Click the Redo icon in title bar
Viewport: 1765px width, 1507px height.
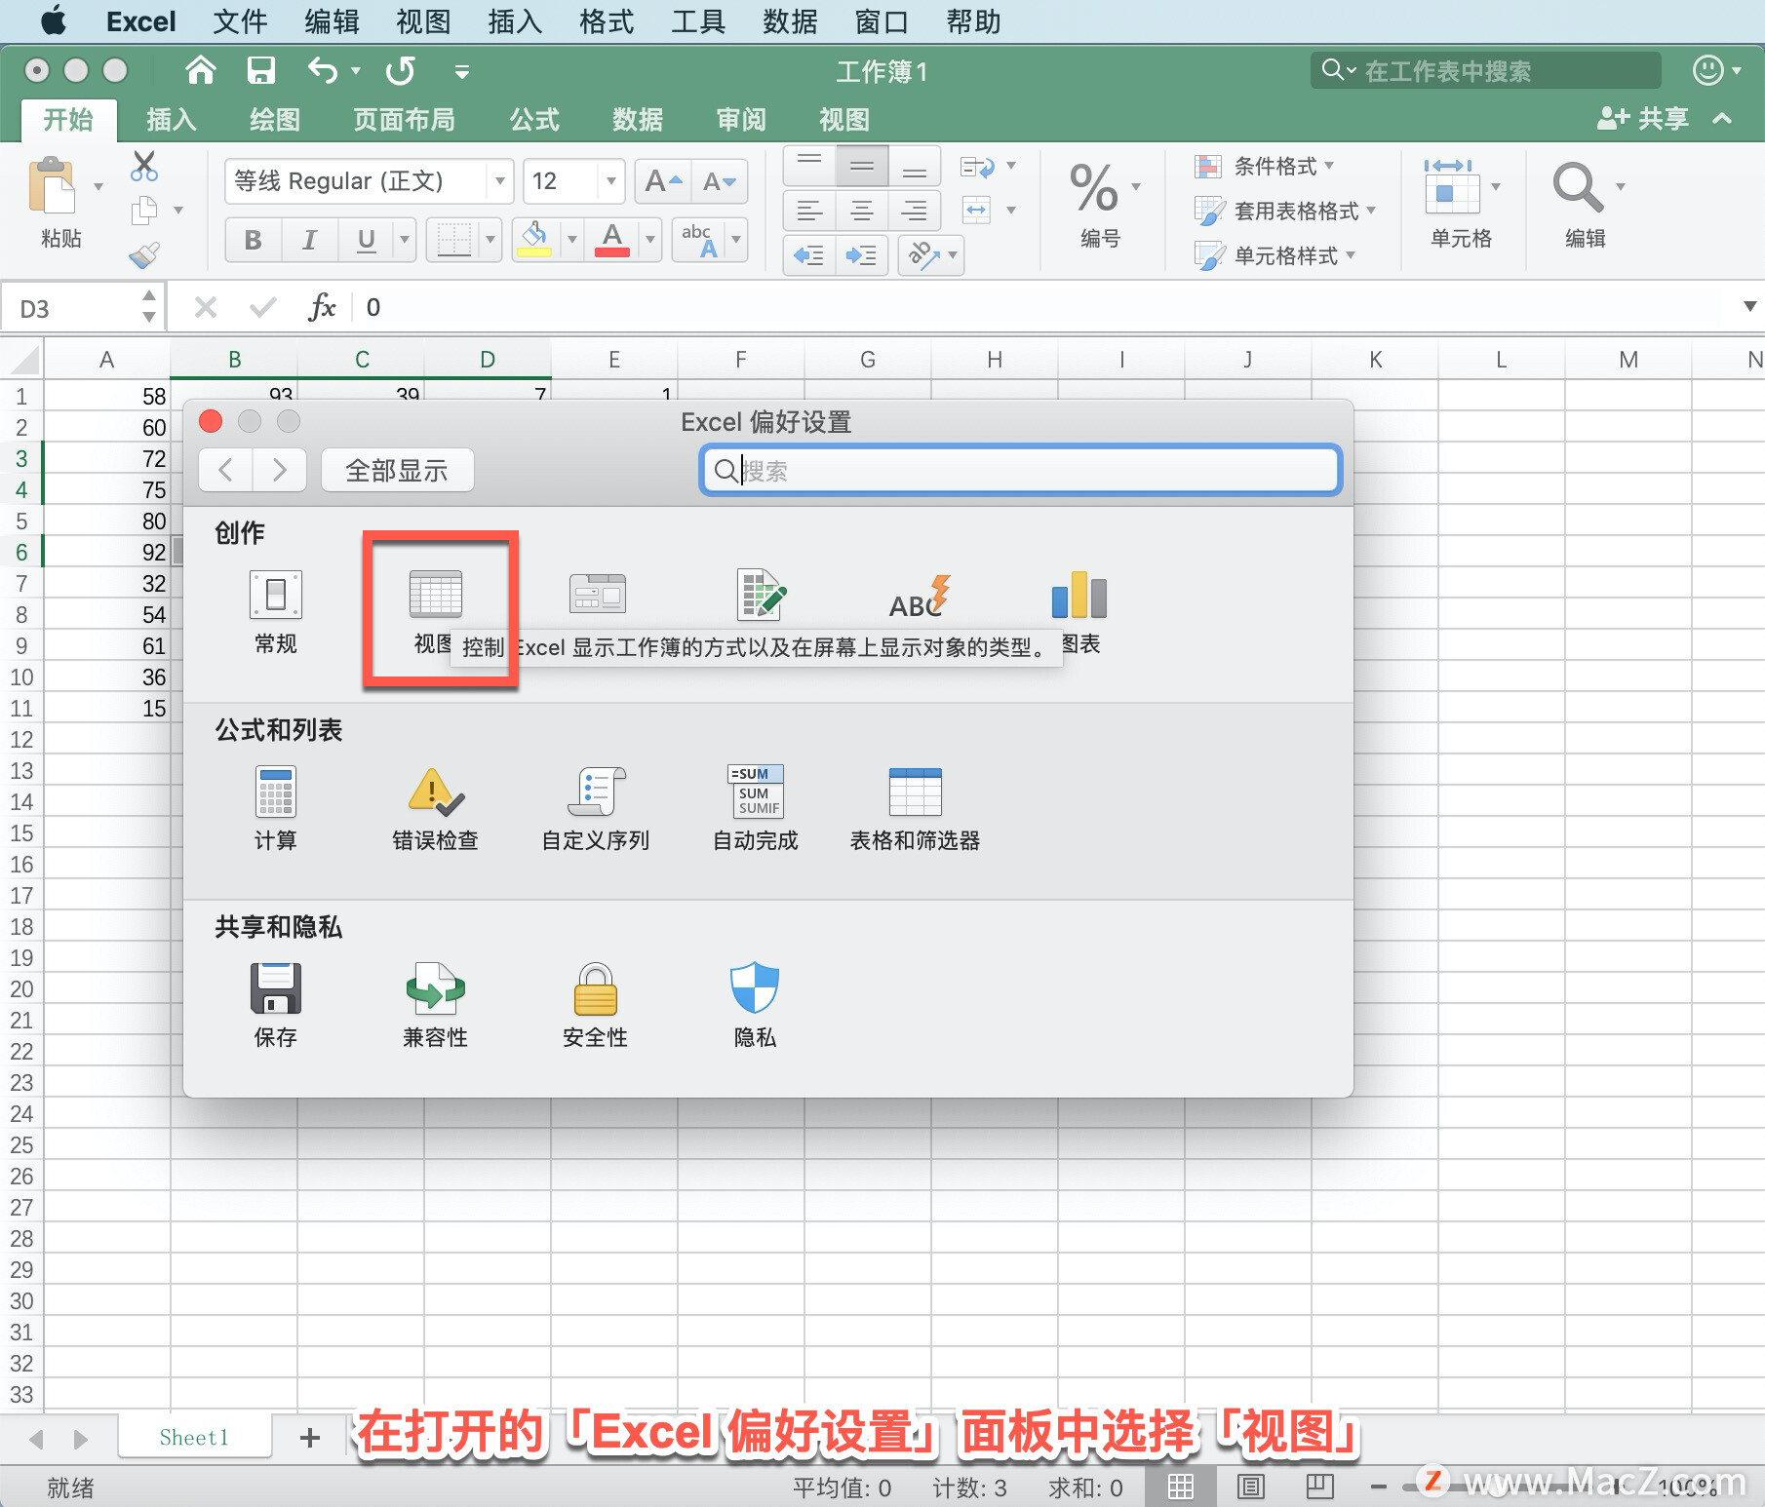400,70
